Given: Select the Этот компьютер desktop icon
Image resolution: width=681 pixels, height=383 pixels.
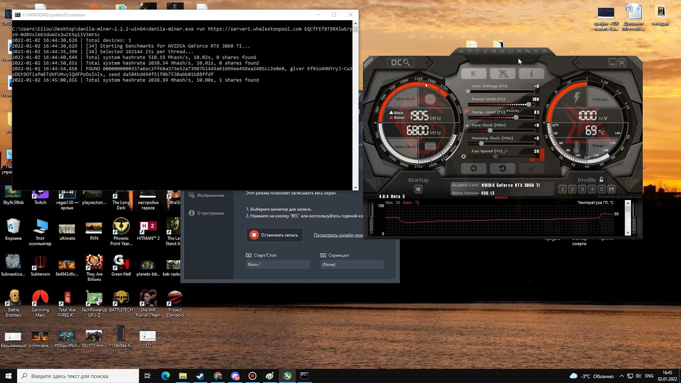Looking at the screenshot, I should coord(40,232).
